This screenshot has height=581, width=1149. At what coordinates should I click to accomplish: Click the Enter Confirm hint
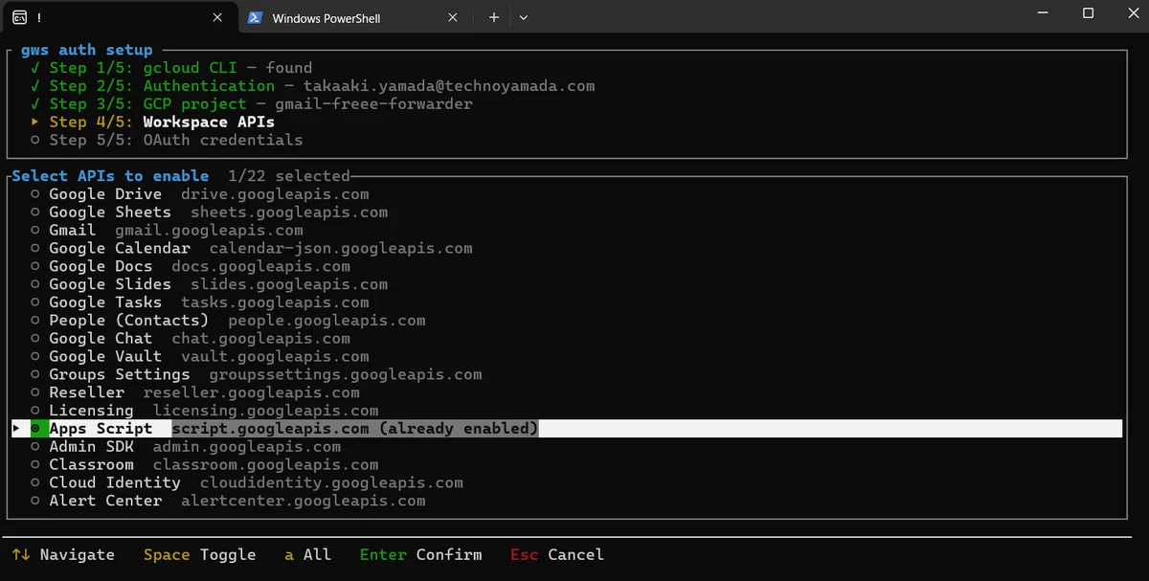click(420, 555)
